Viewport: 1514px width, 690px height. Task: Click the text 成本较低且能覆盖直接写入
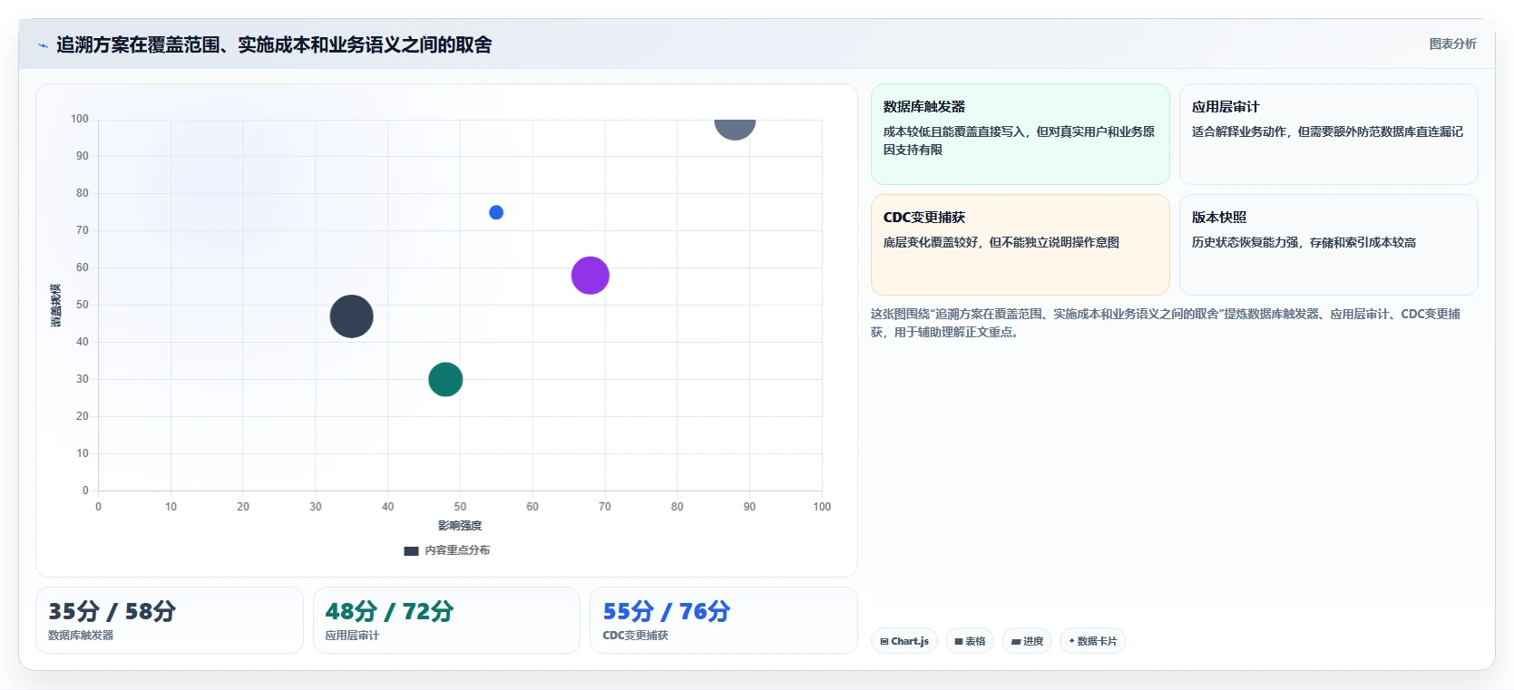(1019, 141)
